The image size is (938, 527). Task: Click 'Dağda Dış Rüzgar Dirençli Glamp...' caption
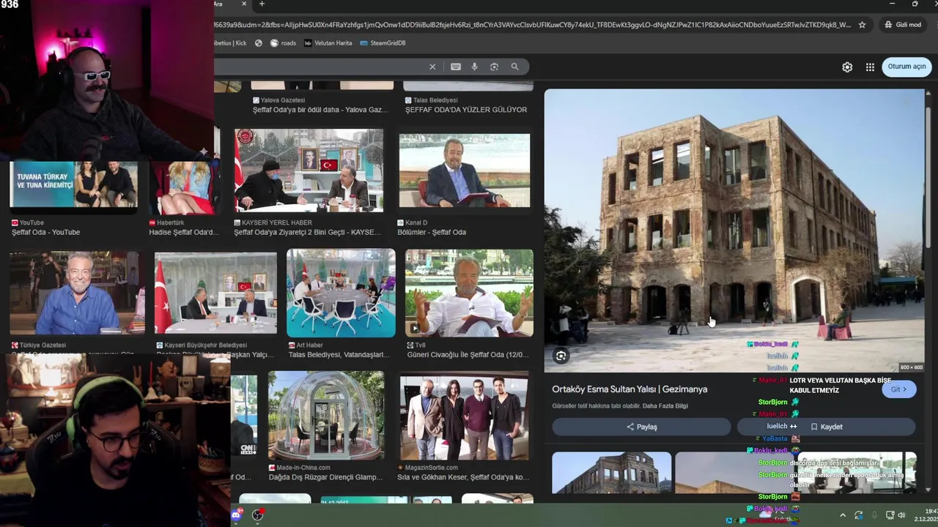pos(326,477)
